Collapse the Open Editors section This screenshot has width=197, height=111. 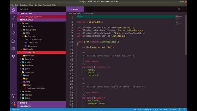click(x=18, y=13)
